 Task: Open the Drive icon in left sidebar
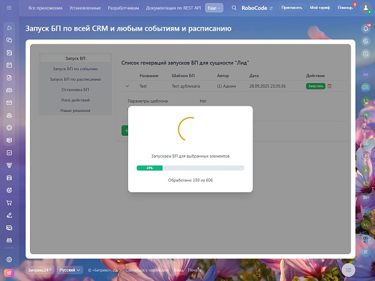[9, 90]
